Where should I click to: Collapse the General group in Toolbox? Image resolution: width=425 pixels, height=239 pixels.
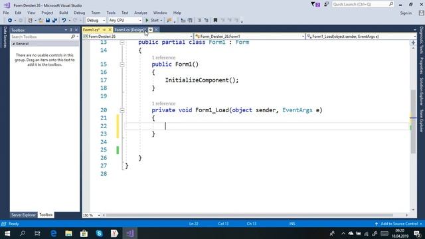point(13,44)
